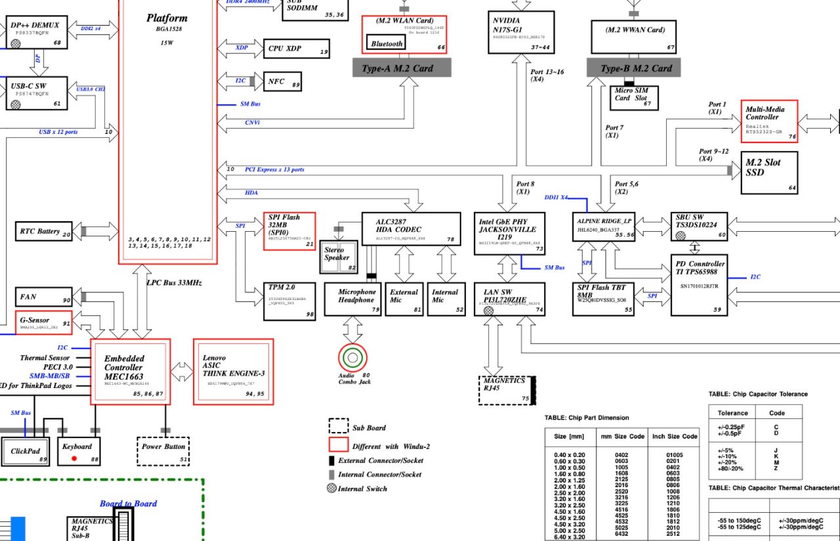Select the Lenovo ASIC THINK ENGINE-3 block

pyautogui.click(x=233, y=371)
